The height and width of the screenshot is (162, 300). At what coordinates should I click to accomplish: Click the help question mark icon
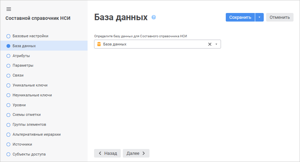point(154,17)
